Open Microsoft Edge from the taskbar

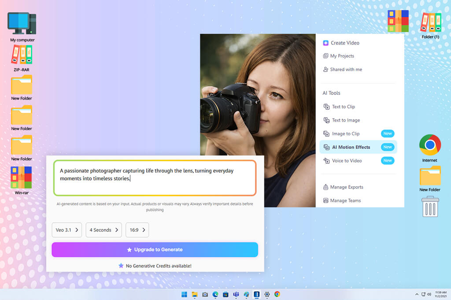pos(215,294)
